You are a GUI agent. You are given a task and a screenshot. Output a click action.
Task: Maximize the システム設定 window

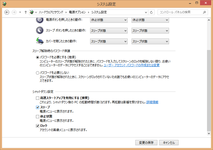point(197,3)
